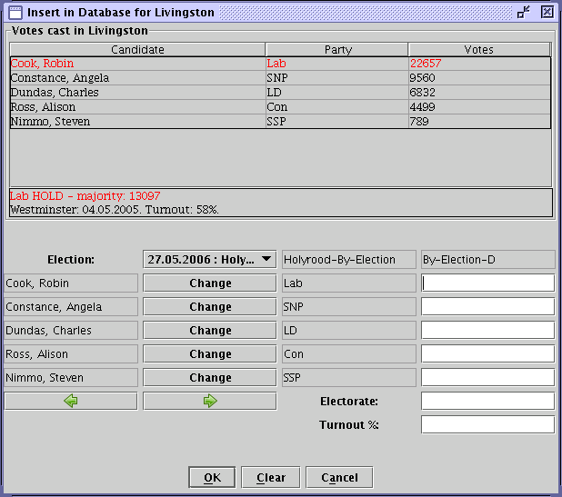562x497 pixels.
Task: Click the 4499 votes cell
Action: coord(479,107)
